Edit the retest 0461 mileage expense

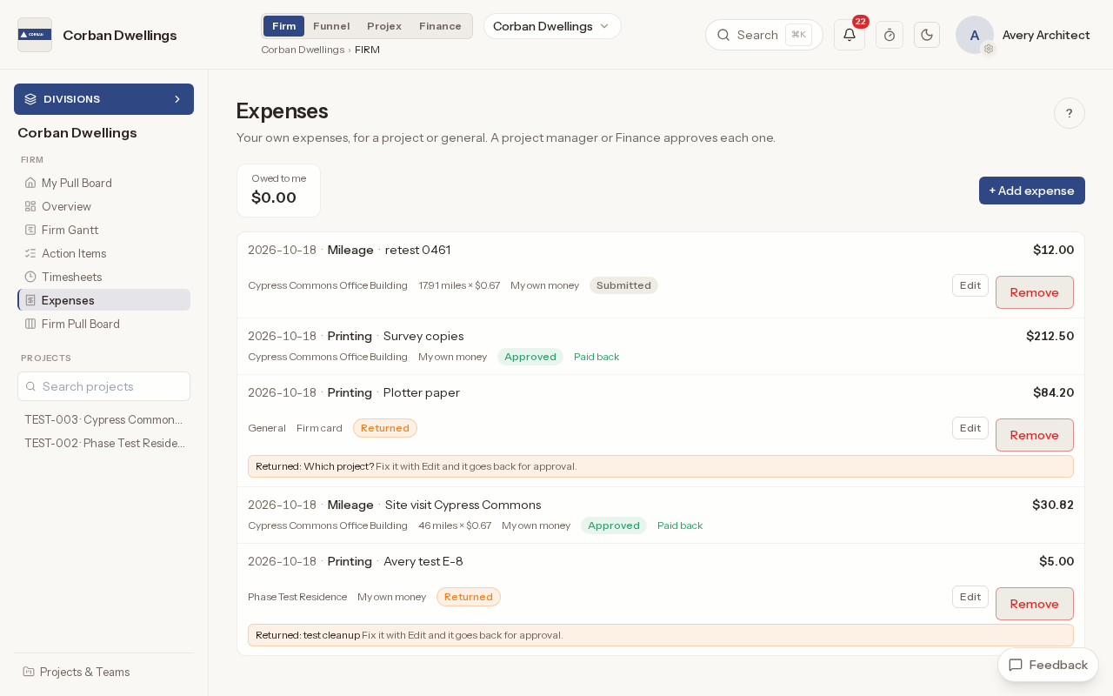(x=970, y=285)
